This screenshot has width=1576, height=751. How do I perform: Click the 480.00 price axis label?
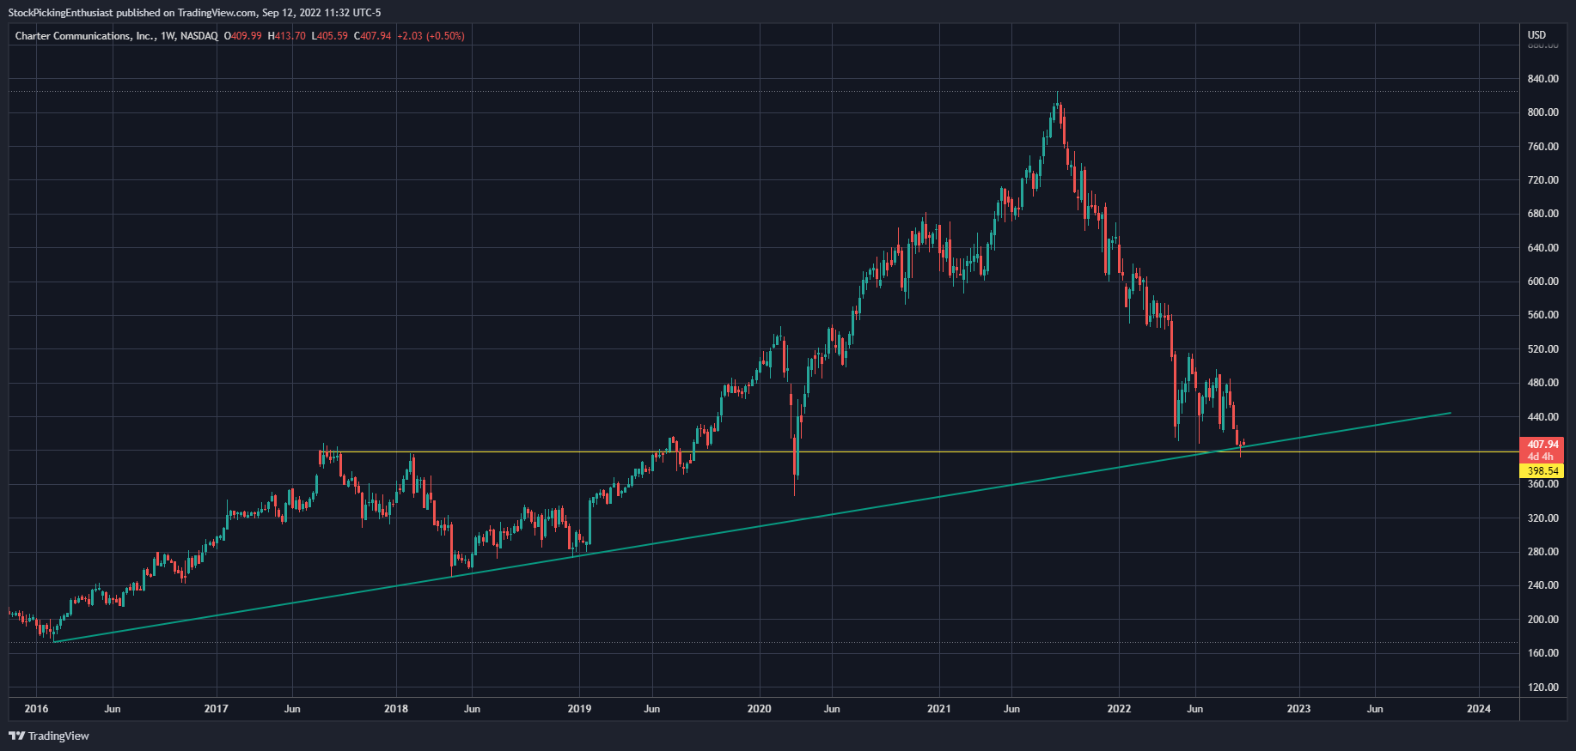point(1542,383)
